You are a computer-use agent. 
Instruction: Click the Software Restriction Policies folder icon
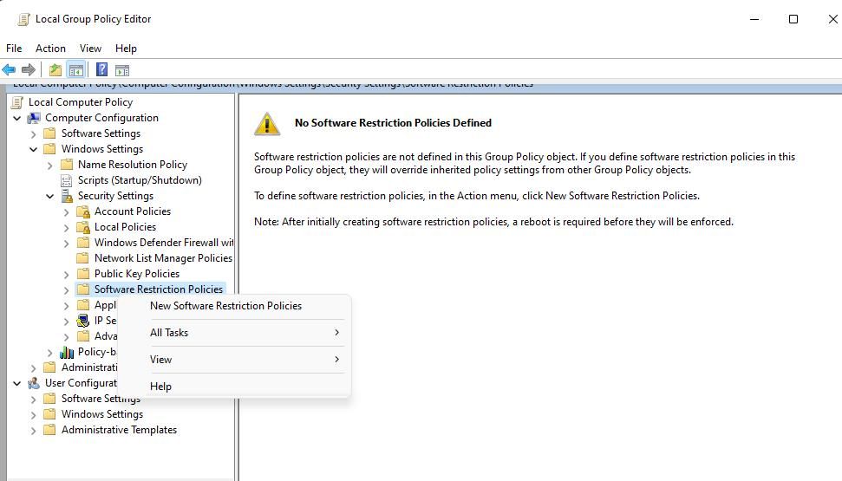[83, 289]
